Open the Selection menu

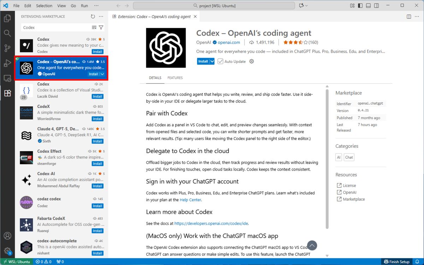point(44,6)
